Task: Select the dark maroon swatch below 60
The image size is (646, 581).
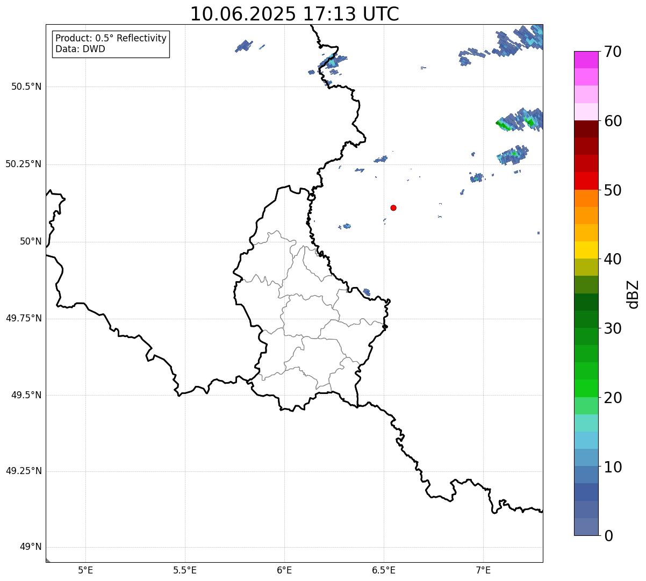Action: point(586,129)
